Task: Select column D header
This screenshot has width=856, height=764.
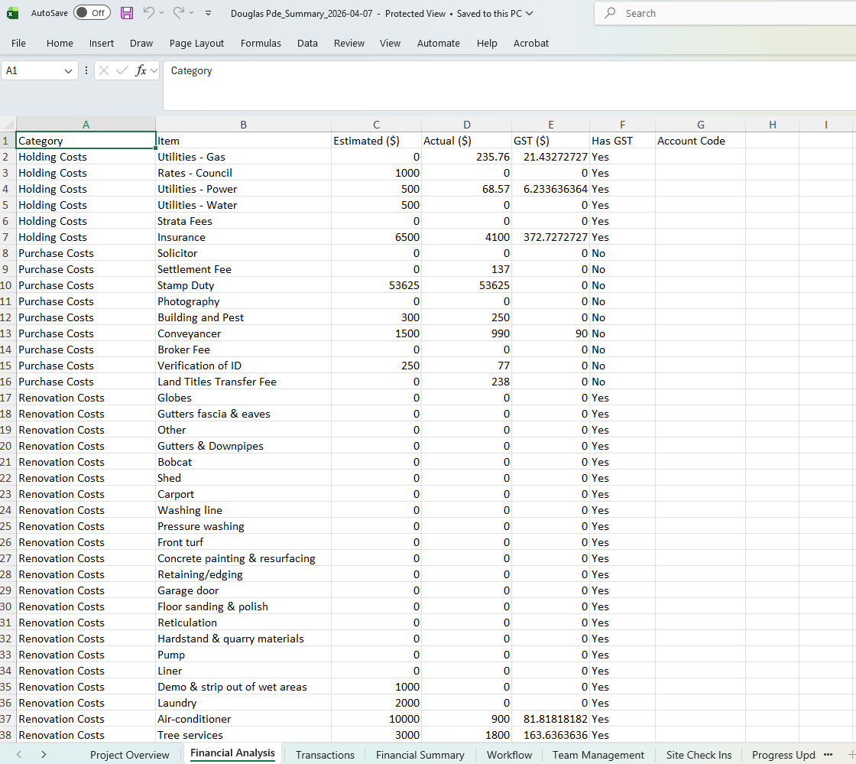Action: coord(467,125)
